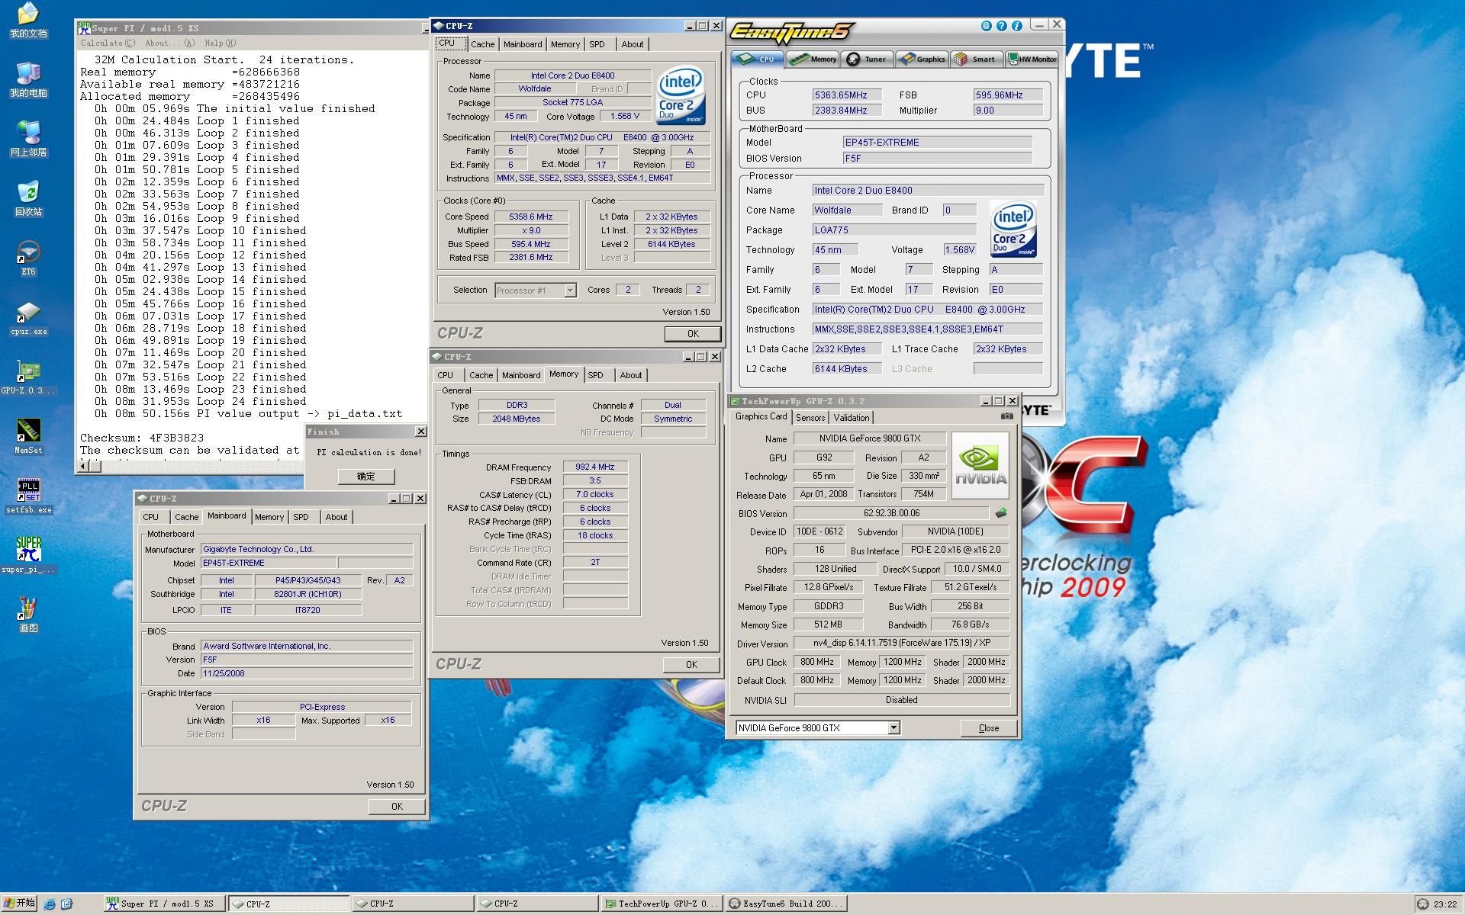
Task: Click OK in the top CPU-Z window
Action: pos(692,333)
